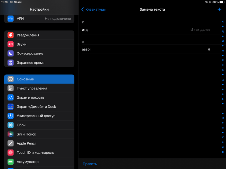
Task: Open Siri и Поиск settings
Action: (39, 134)
